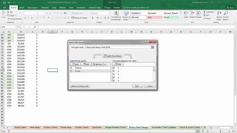Uncheck category label 5 checkbox
Image resolution: width=237 pixels, height=133 pixels.
[x=114, y=81]
